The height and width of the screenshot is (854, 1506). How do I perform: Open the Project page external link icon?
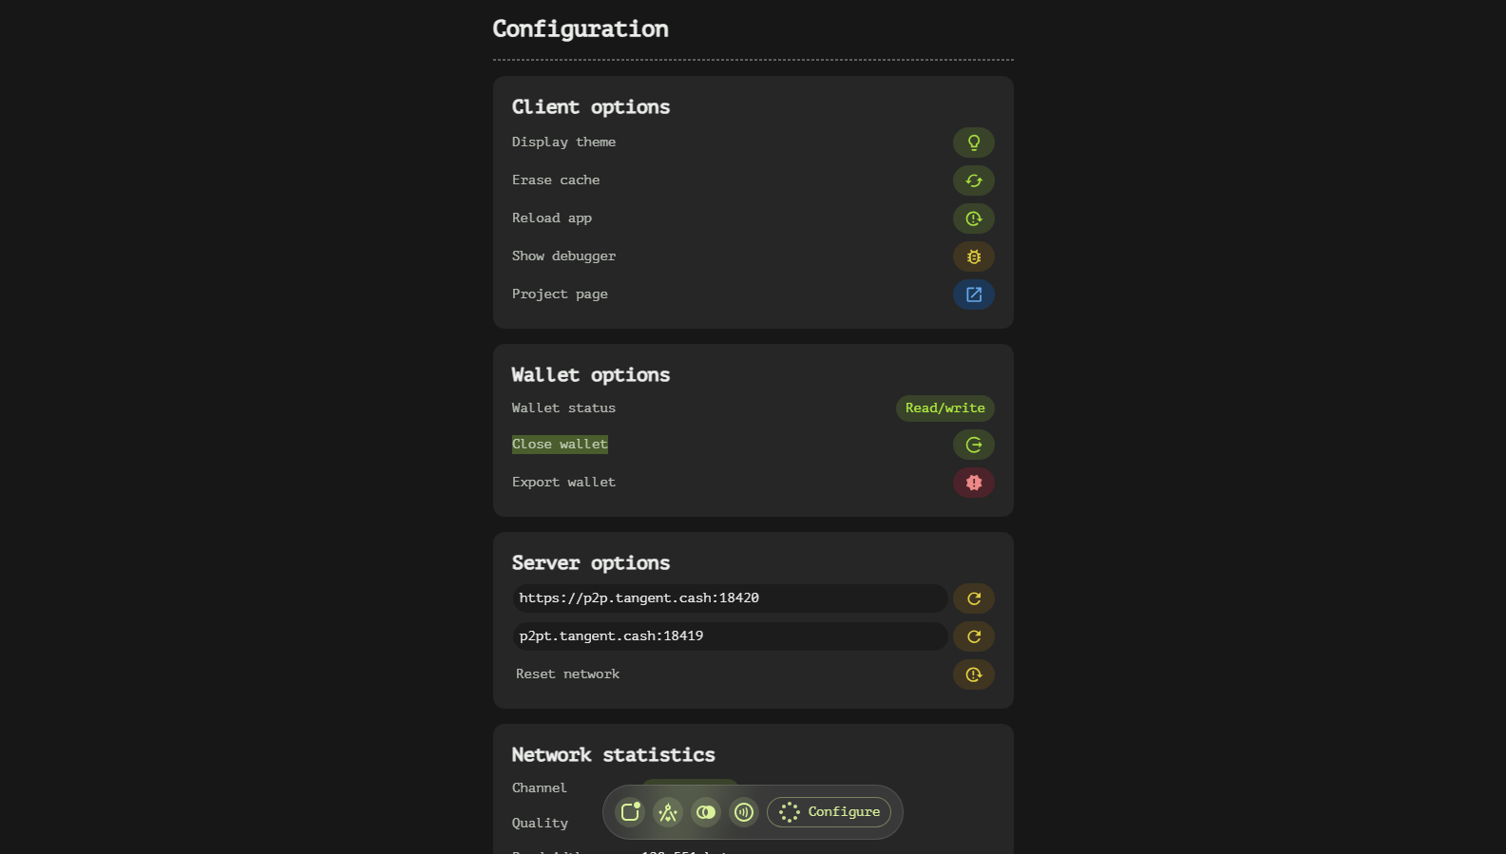973,294
